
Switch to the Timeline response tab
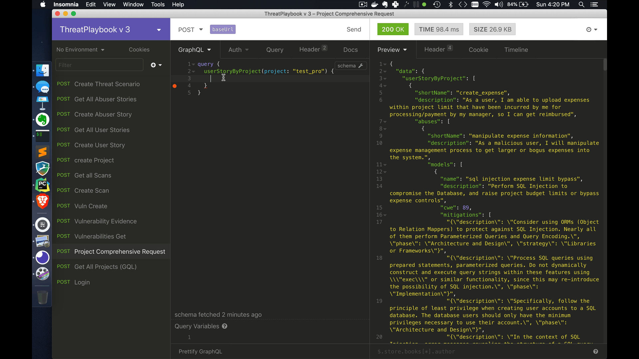coord(516,50)
